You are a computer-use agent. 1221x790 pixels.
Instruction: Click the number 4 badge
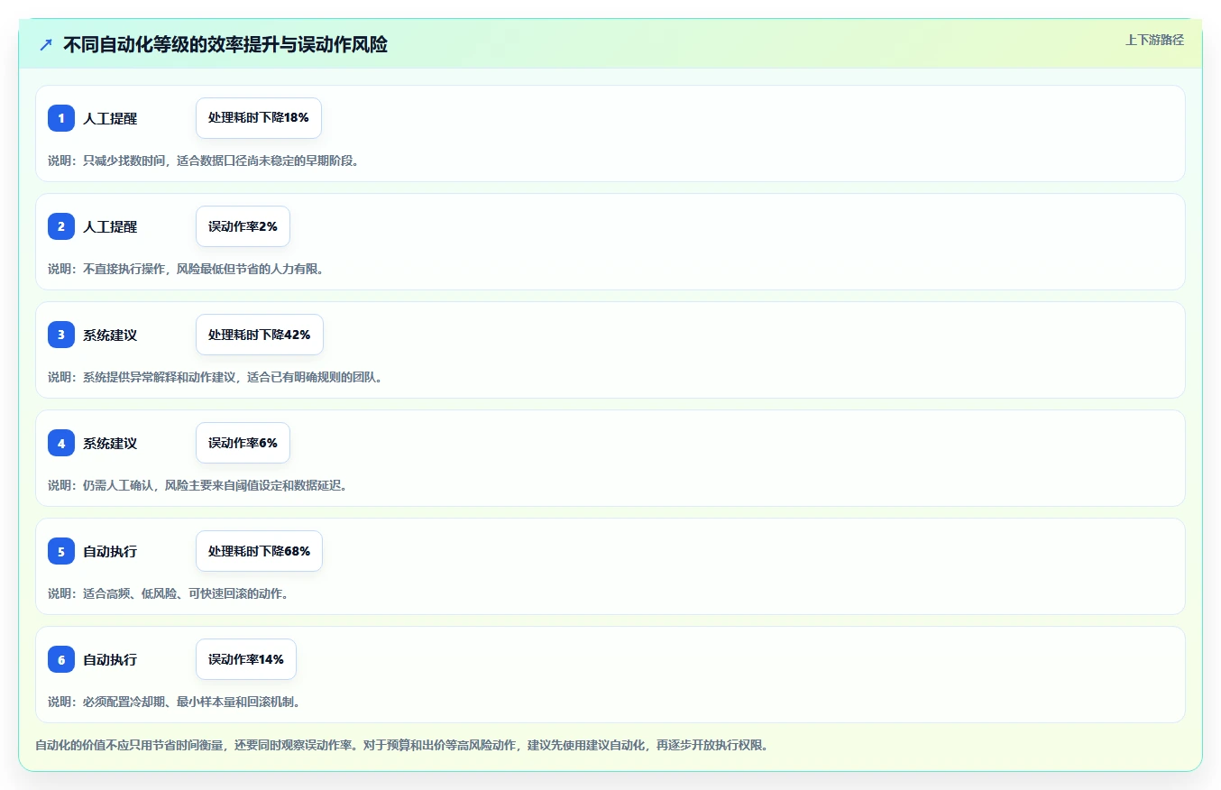61,443
